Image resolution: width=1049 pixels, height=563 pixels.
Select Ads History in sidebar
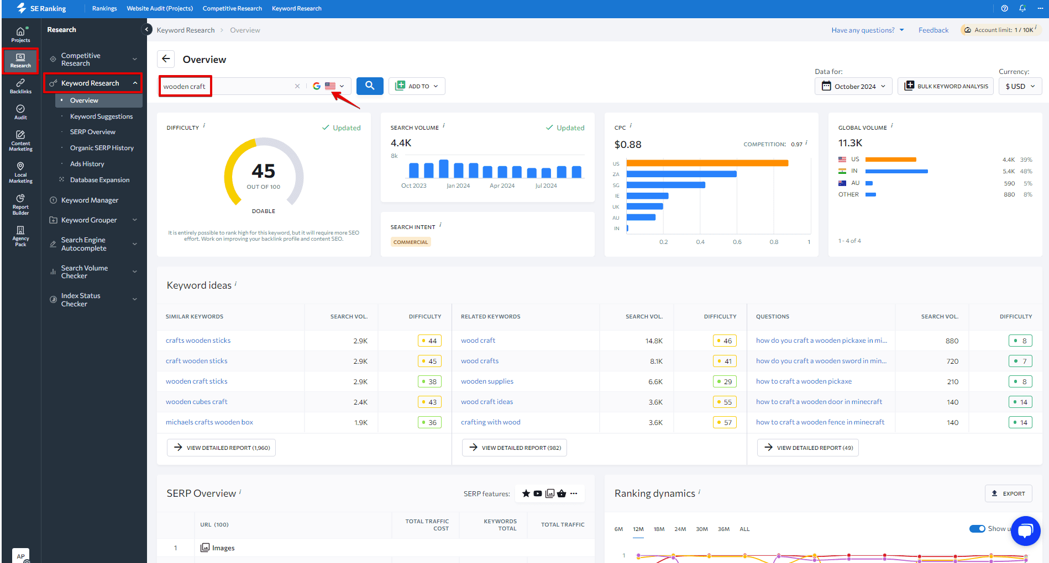pos(87,164)
